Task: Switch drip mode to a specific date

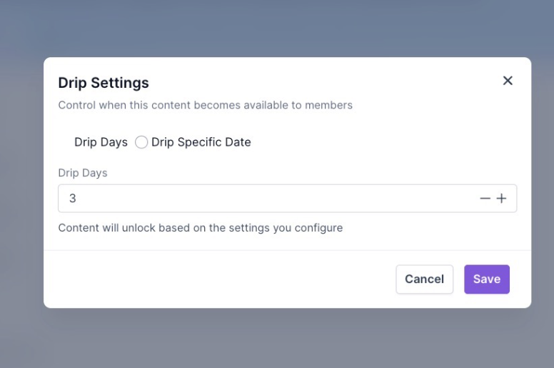Action: (141, 142)
